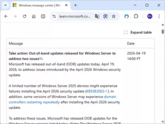
Task: Close the Windows message center tab
Action: 66,5
